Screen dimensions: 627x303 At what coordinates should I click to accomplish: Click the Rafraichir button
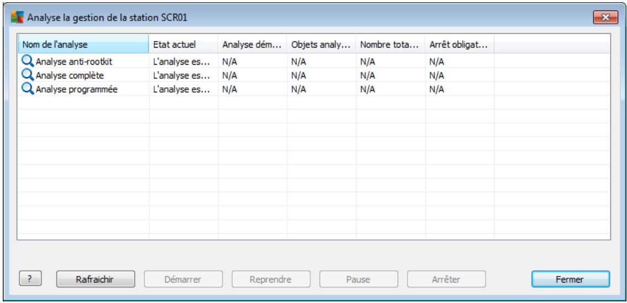(x=96, y=279)
